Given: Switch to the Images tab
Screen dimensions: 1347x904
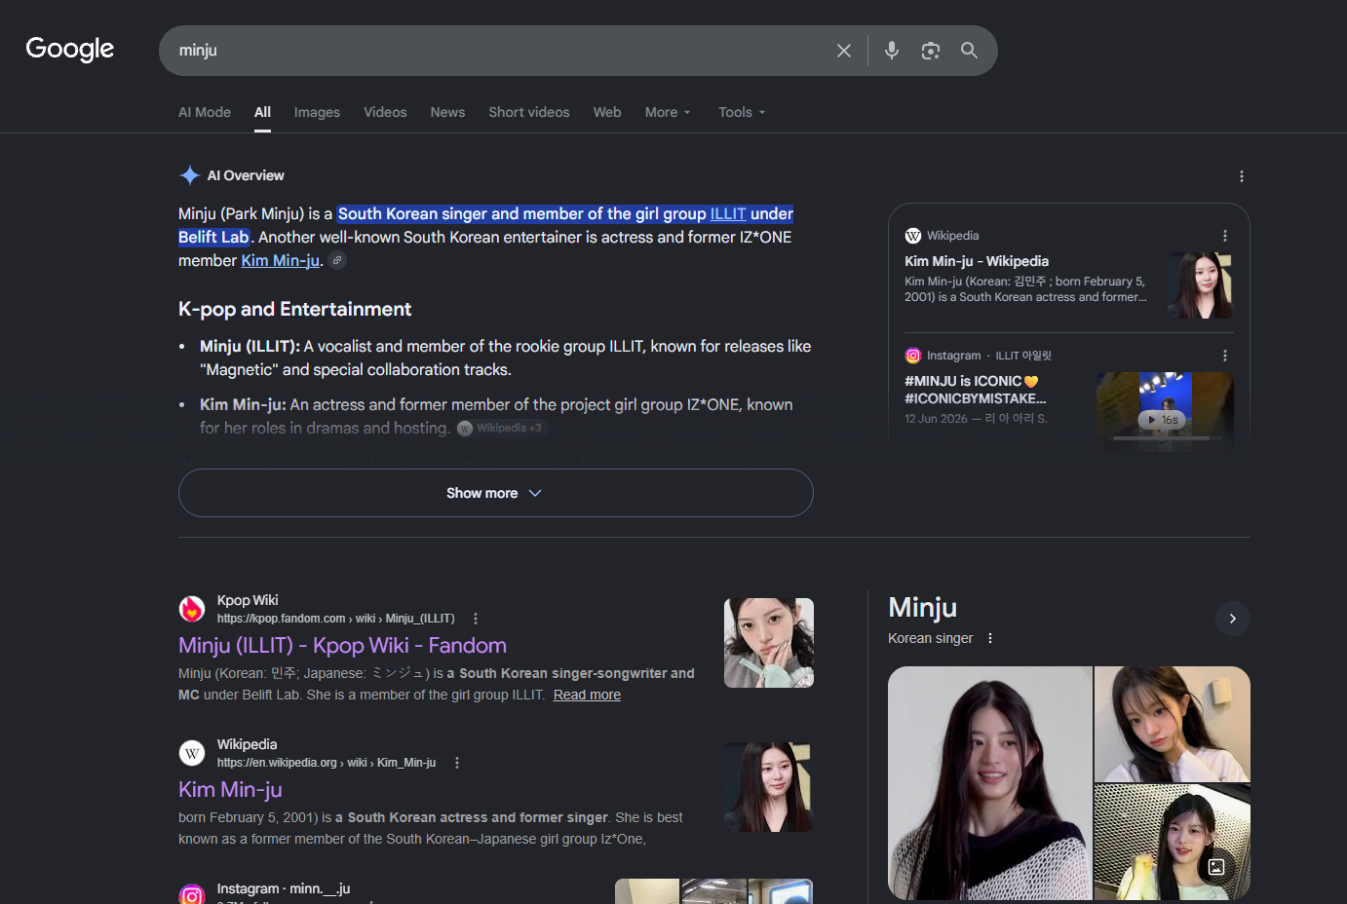Looking at the screenshot, I should coord(317,112).
